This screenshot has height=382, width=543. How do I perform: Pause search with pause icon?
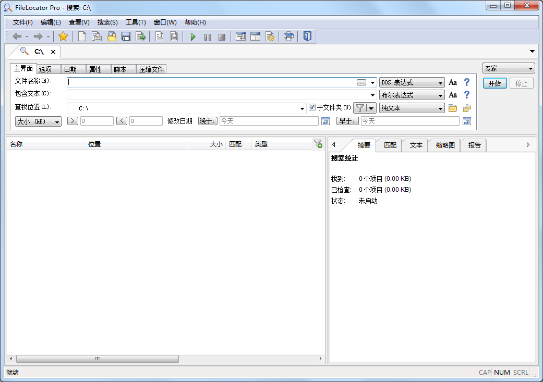[208, 37]
